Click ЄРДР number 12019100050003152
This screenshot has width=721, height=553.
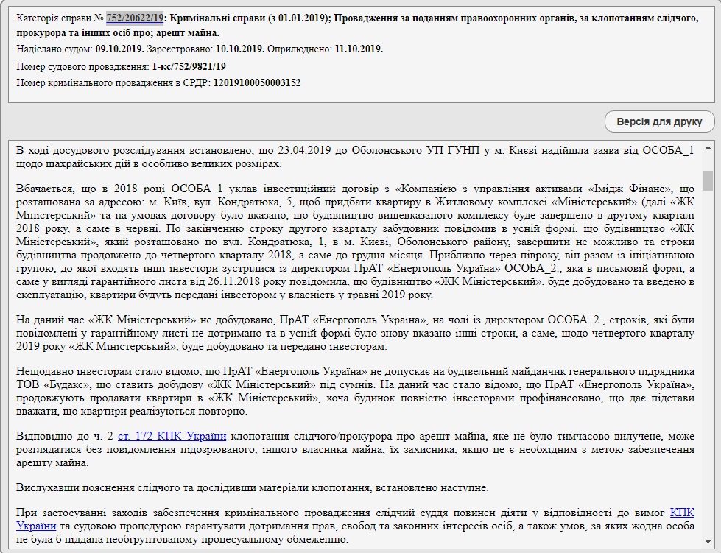pos(256,82)
